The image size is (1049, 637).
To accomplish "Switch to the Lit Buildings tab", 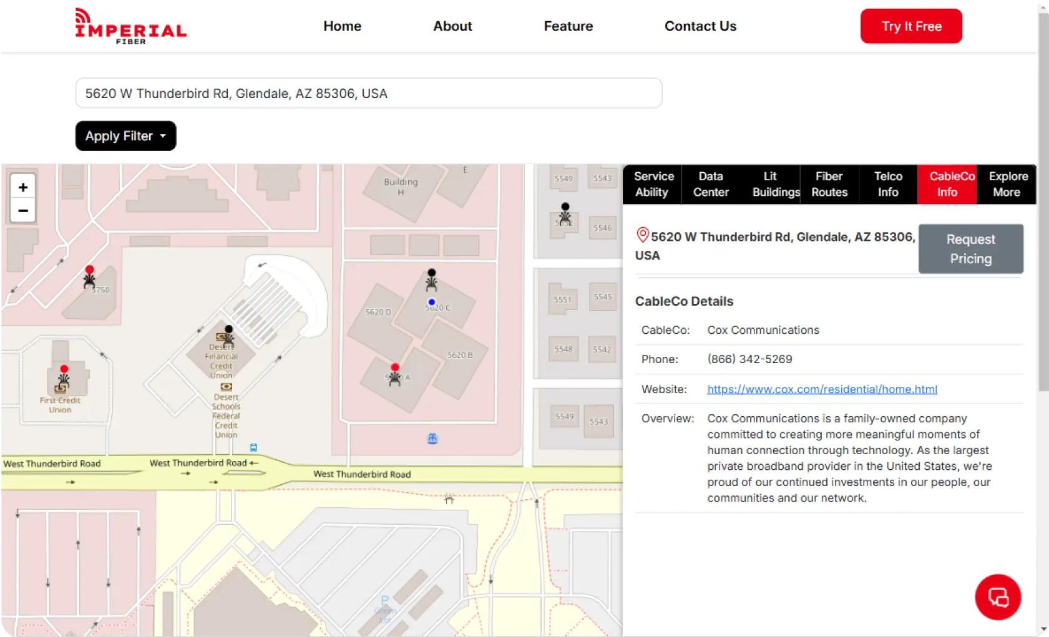I will tap(770, 184).
